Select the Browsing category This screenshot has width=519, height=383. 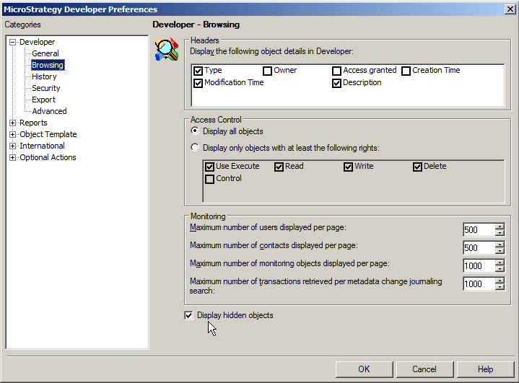(x=48, y=65)
